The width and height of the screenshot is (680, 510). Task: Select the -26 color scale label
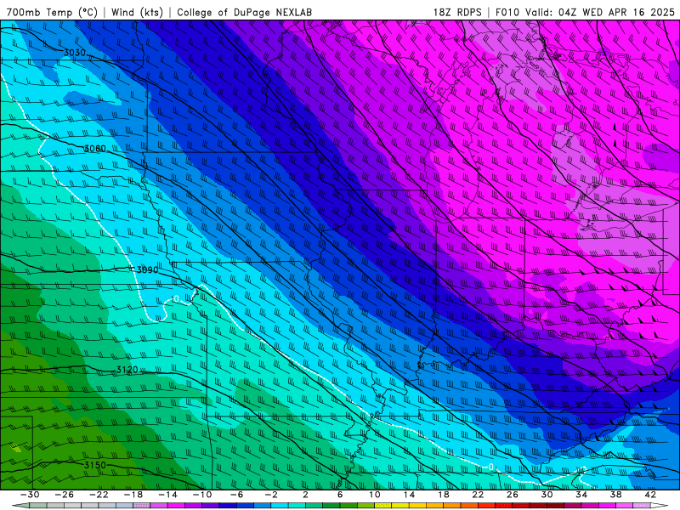pyautogui.click(x=65, y=495)
